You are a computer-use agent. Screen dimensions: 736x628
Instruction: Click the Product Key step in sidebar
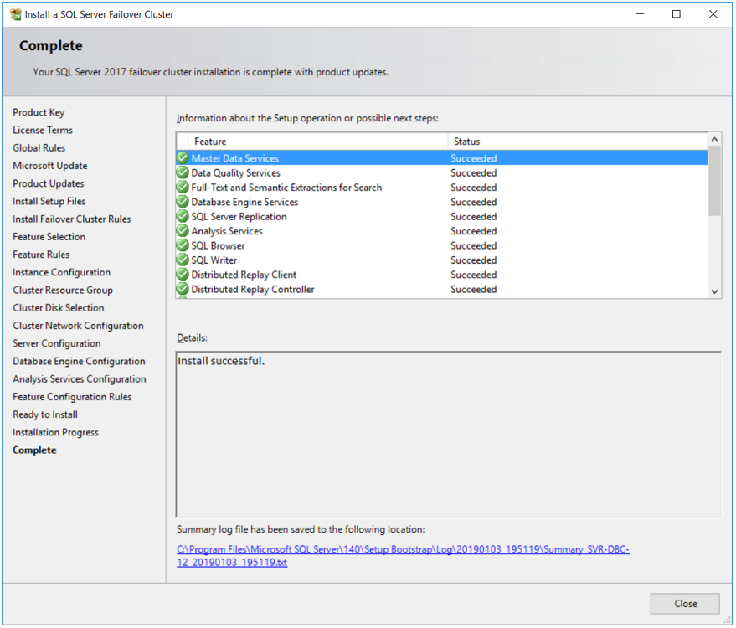(39, 112)
